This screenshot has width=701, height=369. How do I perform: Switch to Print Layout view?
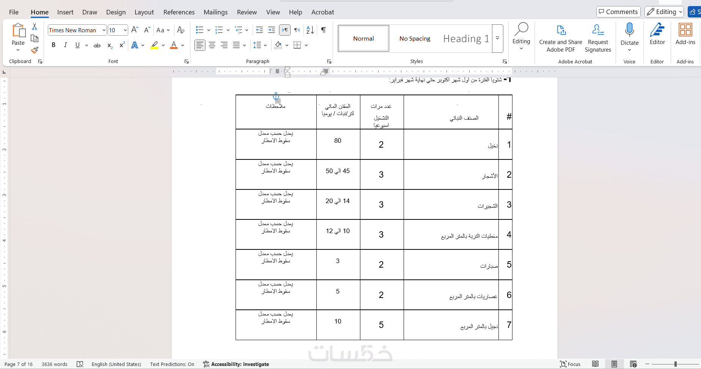tap(614, 364)
